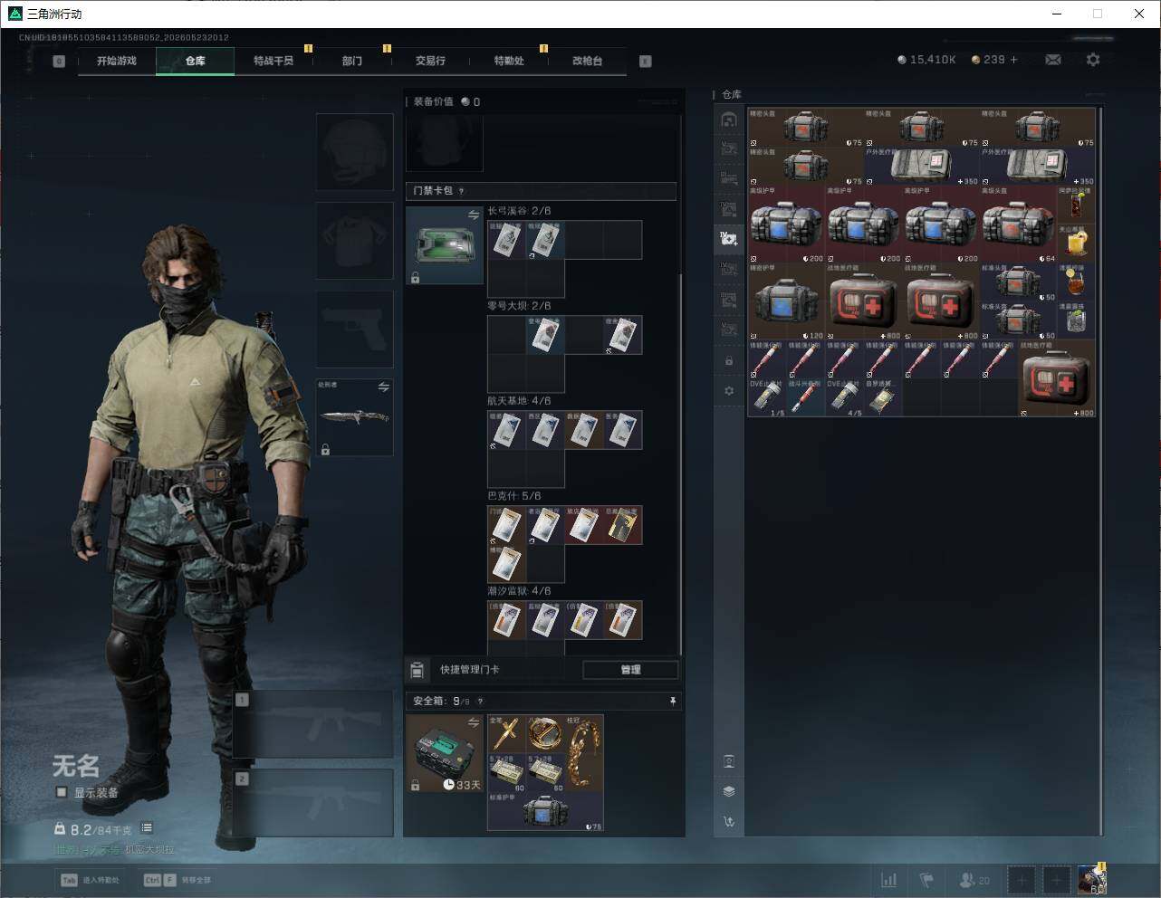Image resolution: width=1161 pixels, height=898 pixels.
Task: Select the body armor equipment slot
Action: click(x=354, y=240)
